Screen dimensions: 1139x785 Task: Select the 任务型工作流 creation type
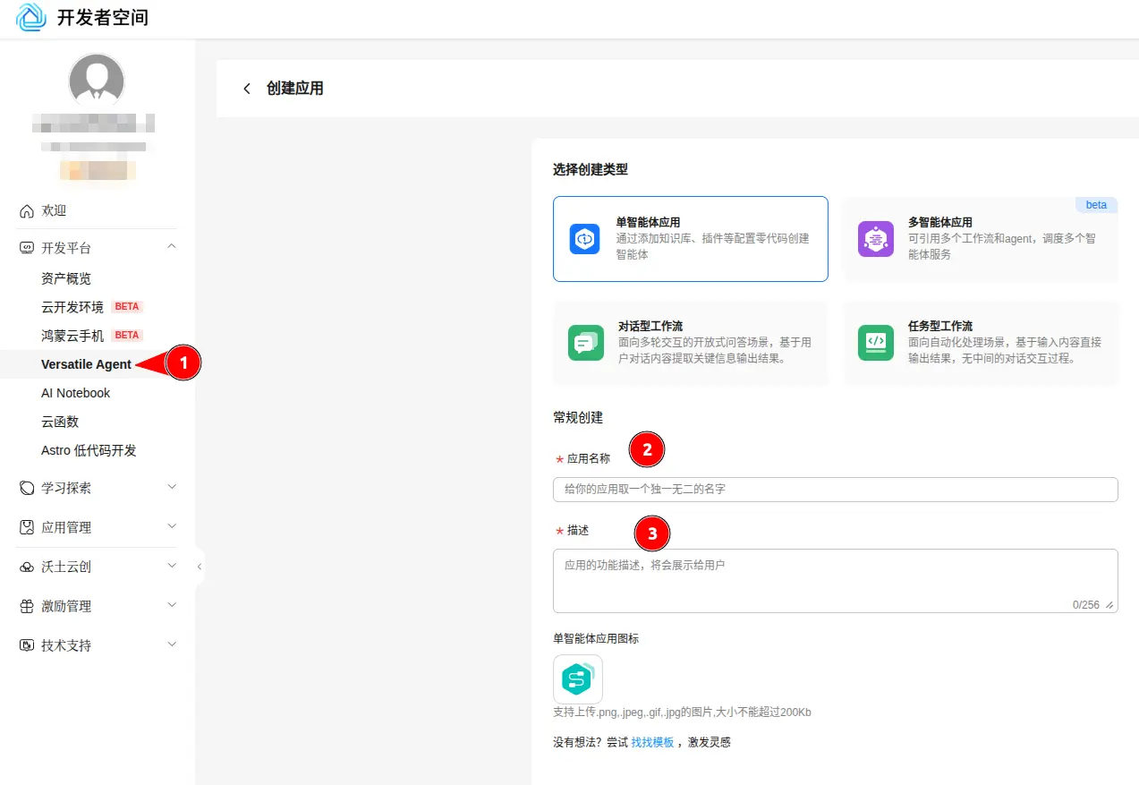click(981, 343)
